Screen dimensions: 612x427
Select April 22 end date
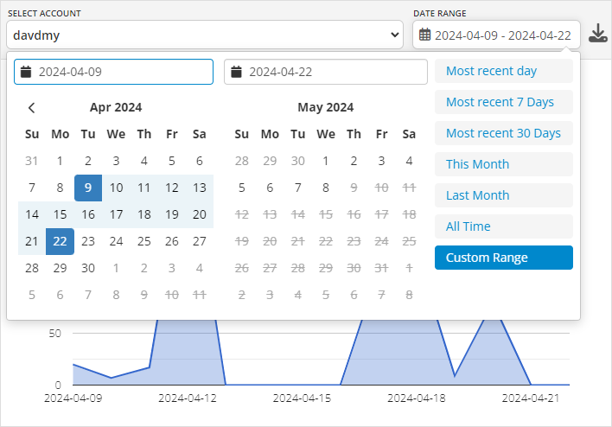(x=60, y=241)
